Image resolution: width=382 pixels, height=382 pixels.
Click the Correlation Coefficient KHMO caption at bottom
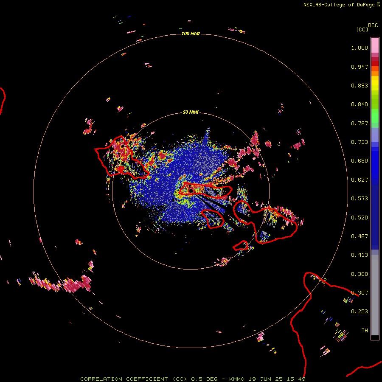(x=193, y=379)
